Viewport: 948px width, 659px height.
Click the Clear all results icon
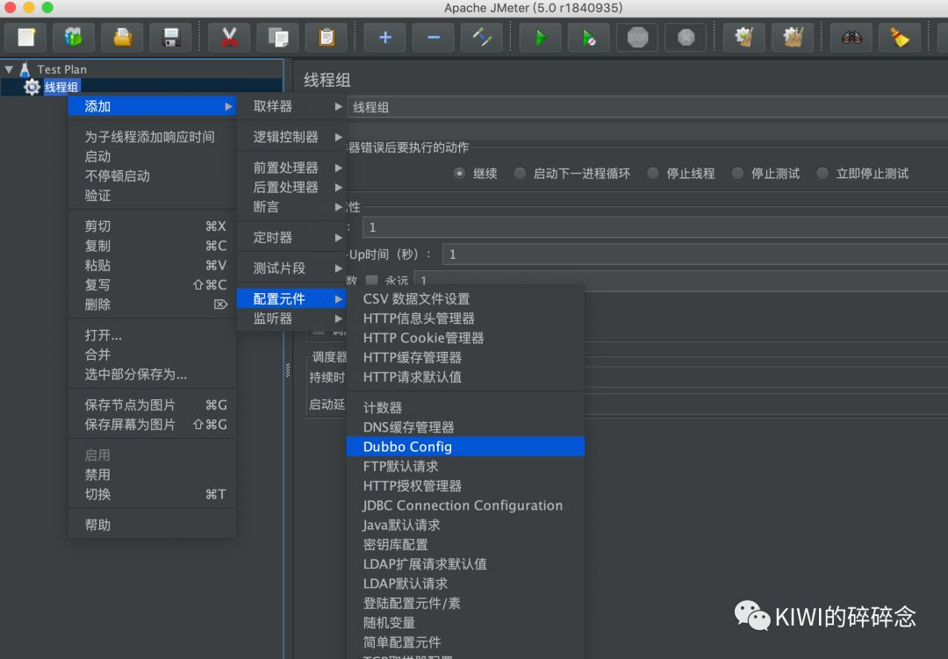click(x=793, y=38)
